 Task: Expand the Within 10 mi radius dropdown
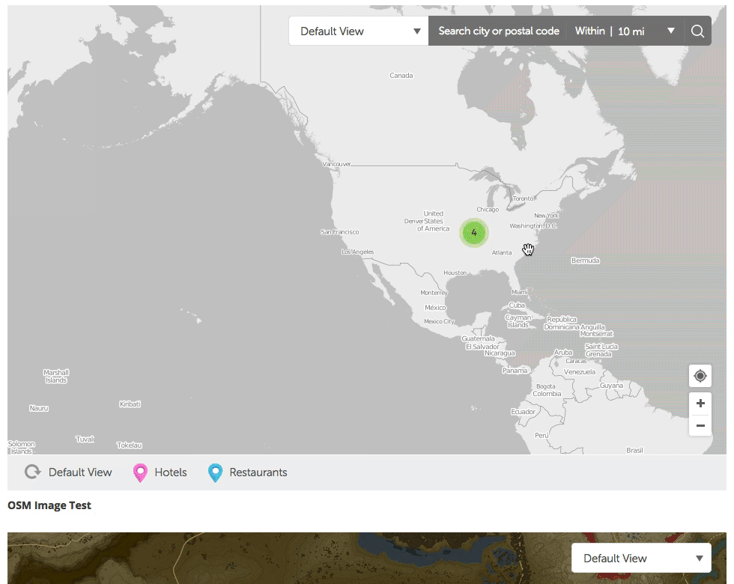(x=625, y=31)
